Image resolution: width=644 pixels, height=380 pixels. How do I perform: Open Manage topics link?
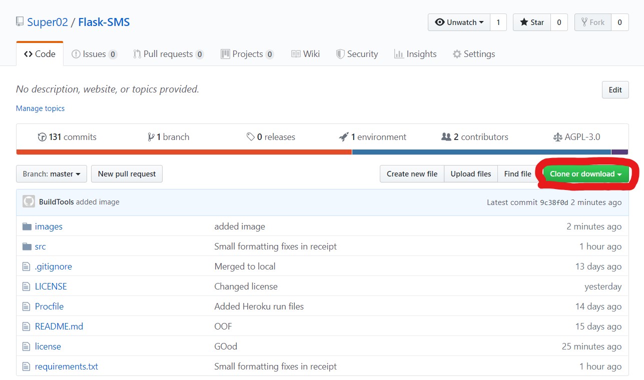[x=40, y=108]
